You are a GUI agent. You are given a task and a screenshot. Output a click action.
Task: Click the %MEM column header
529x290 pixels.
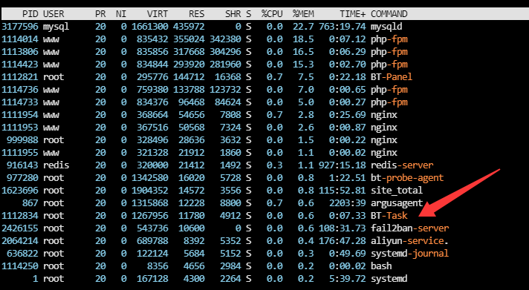pos(303,14)
